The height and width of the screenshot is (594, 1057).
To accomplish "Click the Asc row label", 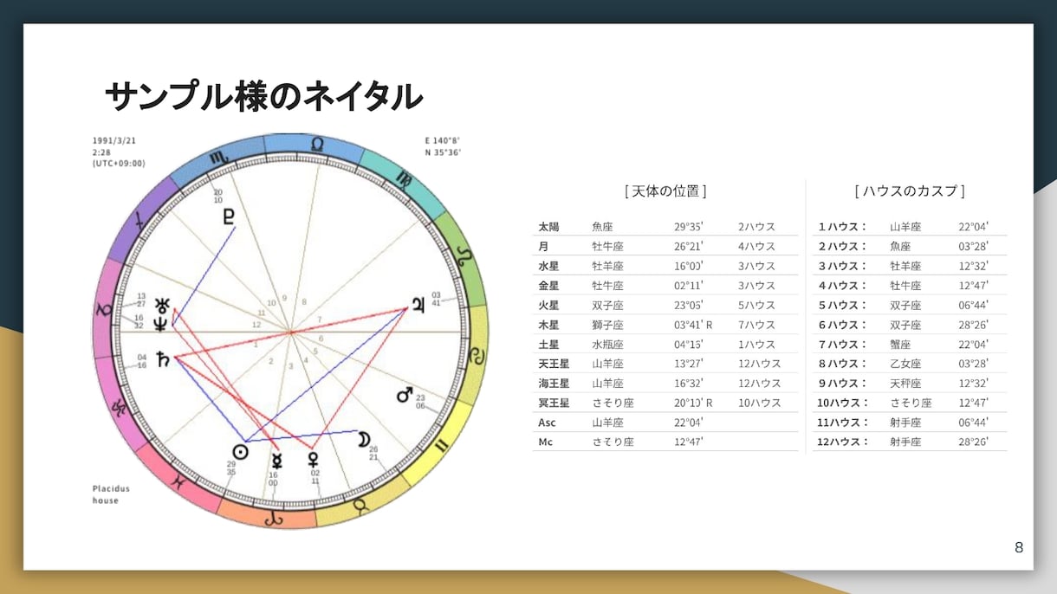I will (547, 423).
